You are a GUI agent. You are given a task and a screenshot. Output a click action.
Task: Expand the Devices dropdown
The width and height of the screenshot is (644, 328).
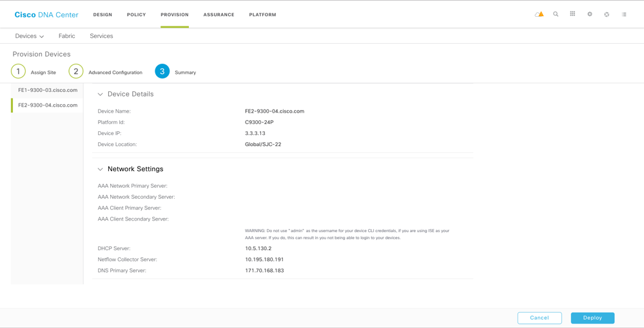pyautogui.click(x=30, y=36)
